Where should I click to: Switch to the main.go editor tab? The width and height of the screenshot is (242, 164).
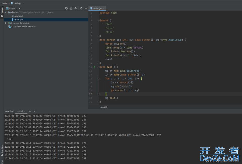click(x=97, y=8)
